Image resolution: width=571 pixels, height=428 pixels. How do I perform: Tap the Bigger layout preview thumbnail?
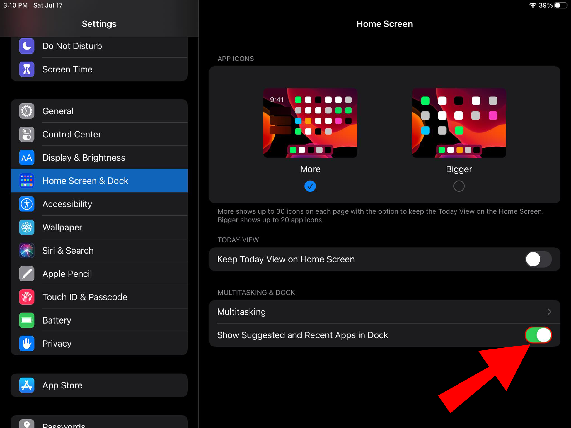(459, 123)
